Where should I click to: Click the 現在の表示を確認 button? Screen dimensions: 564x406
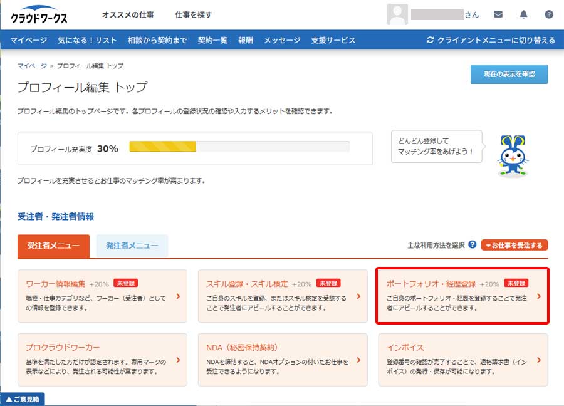[509, 74]
